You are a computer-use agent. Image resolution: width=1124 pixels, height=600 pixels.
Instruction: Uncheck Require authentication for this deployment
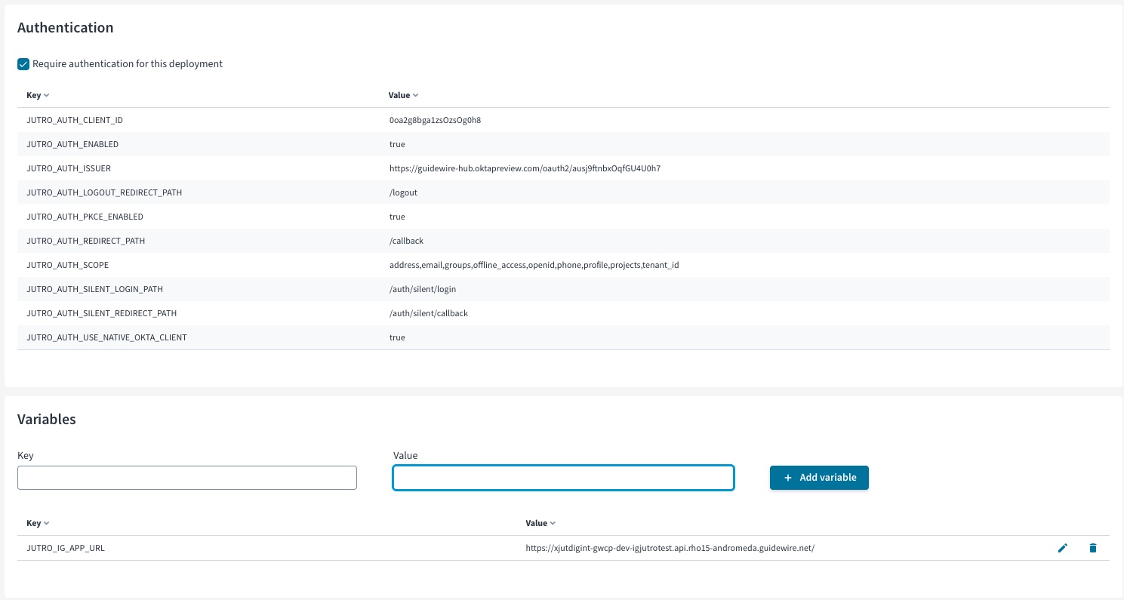[x=23, y=64]
